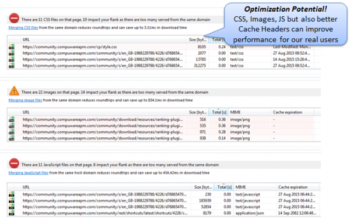The width and height of the screenshot is (350, 220).
Task: Sort JavaScript table by URL column header
Action: [26, 187]
